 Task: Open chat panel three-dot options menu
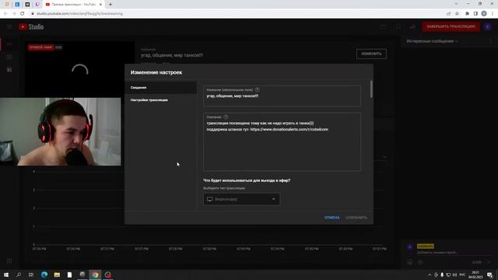click(x=490, y=41)
